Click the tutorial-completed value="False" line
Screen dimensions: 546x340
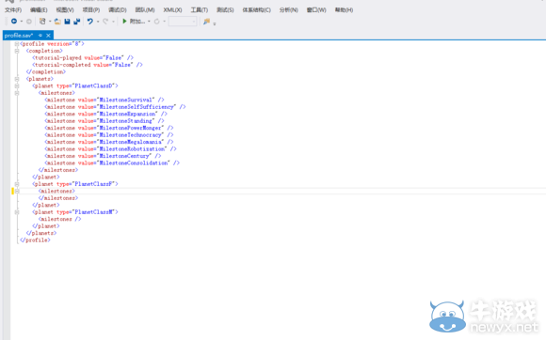[88, 65]
